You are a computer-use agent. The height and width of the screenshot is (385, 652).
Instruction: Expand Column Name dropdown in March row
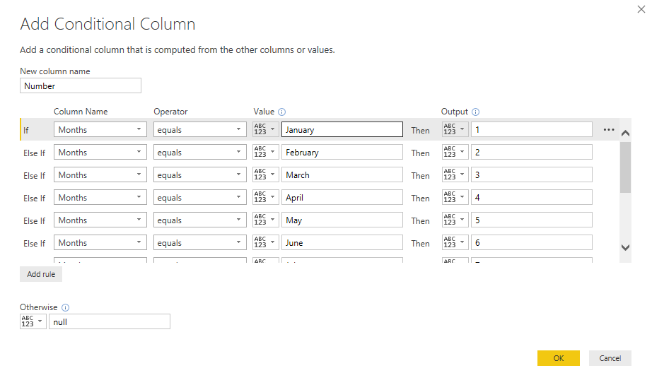100,174
